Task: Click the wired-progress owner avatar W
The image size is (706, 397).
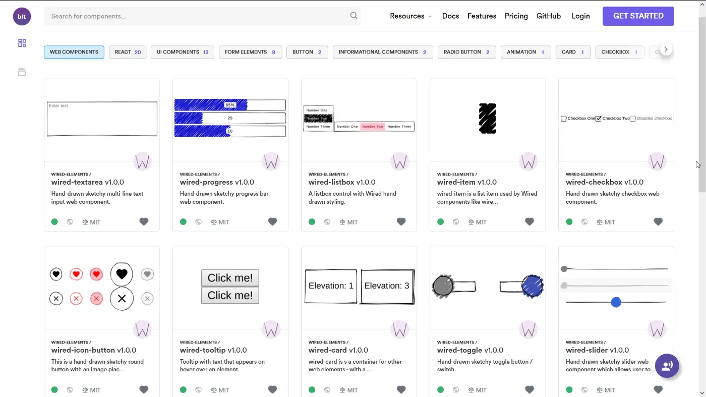Action: [271, 161]
